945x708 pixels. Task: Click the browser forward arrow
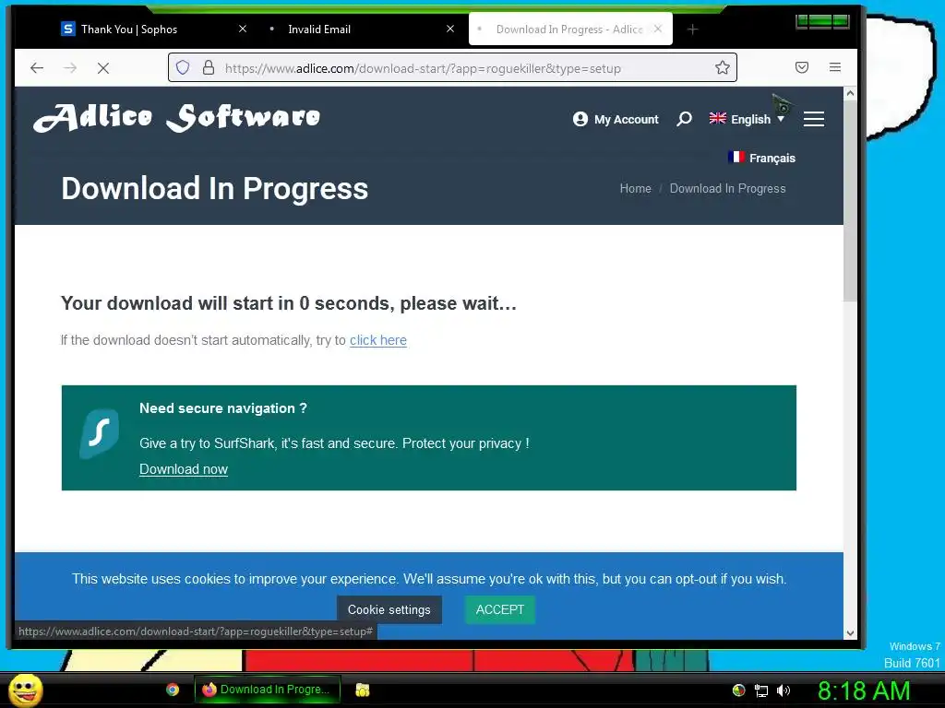pyautogui.click(x=70, y=68)
